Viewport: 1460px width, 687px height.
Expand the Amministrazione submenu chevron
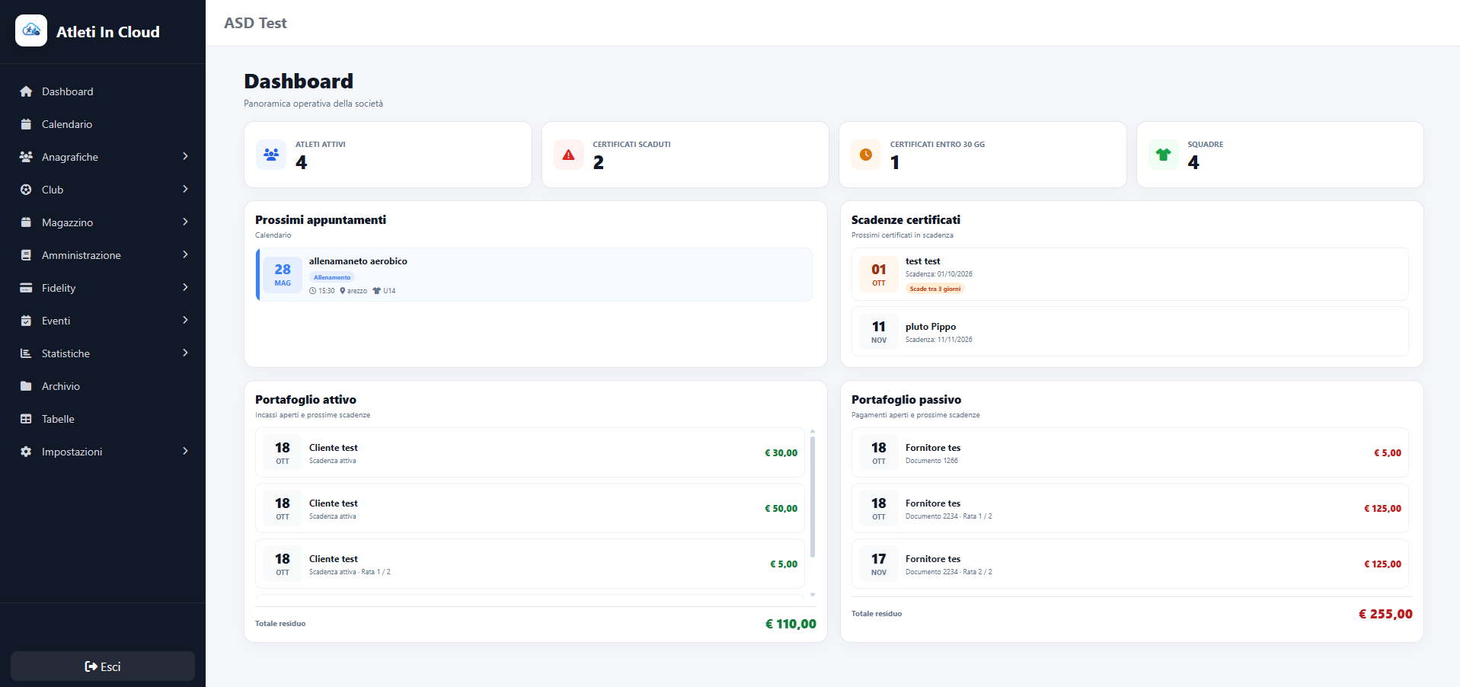185,254
